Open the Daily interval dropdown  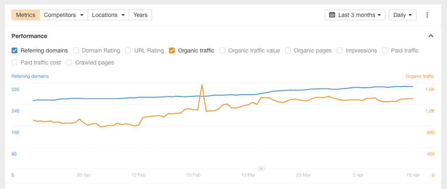coord(402,15)
